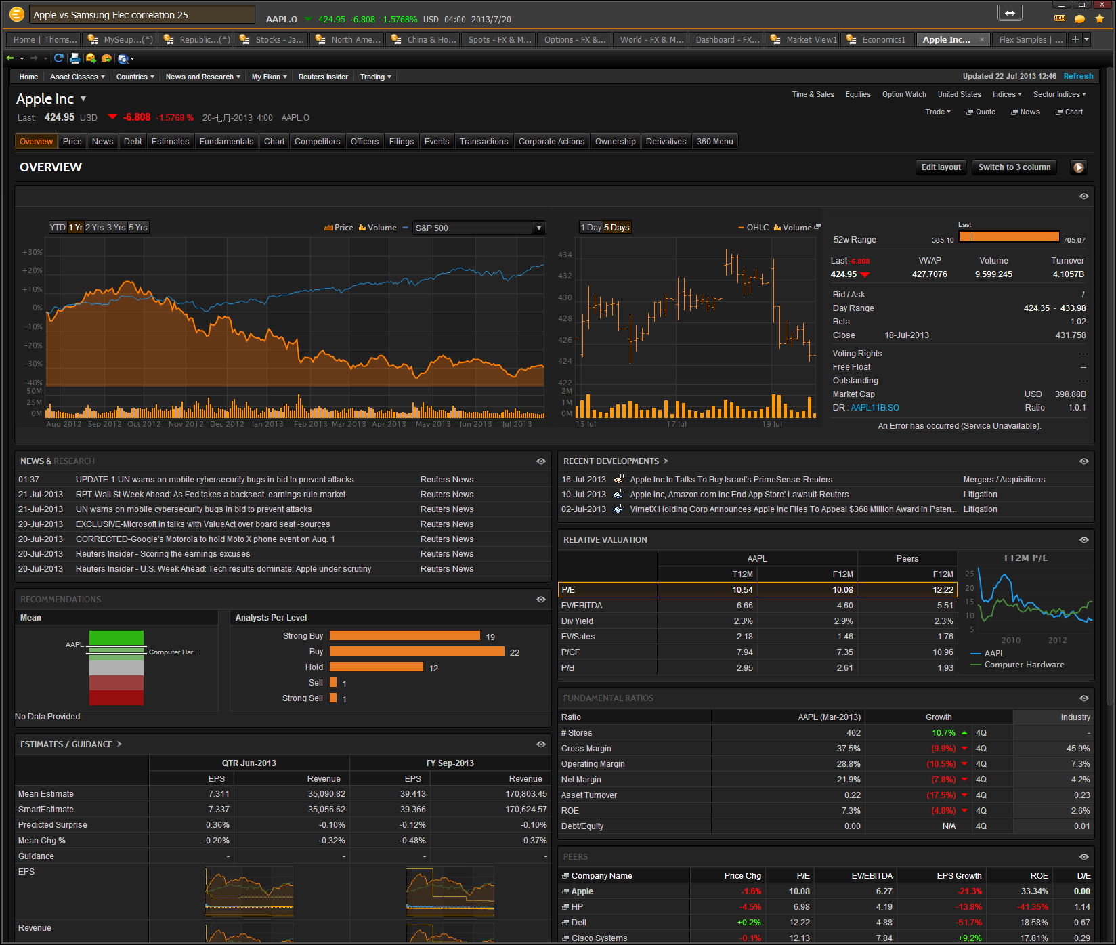Screen dimensions: 1116x945
Task: Toggle the Price series on 1 Yr chart
Action: (x=339, y=228)
